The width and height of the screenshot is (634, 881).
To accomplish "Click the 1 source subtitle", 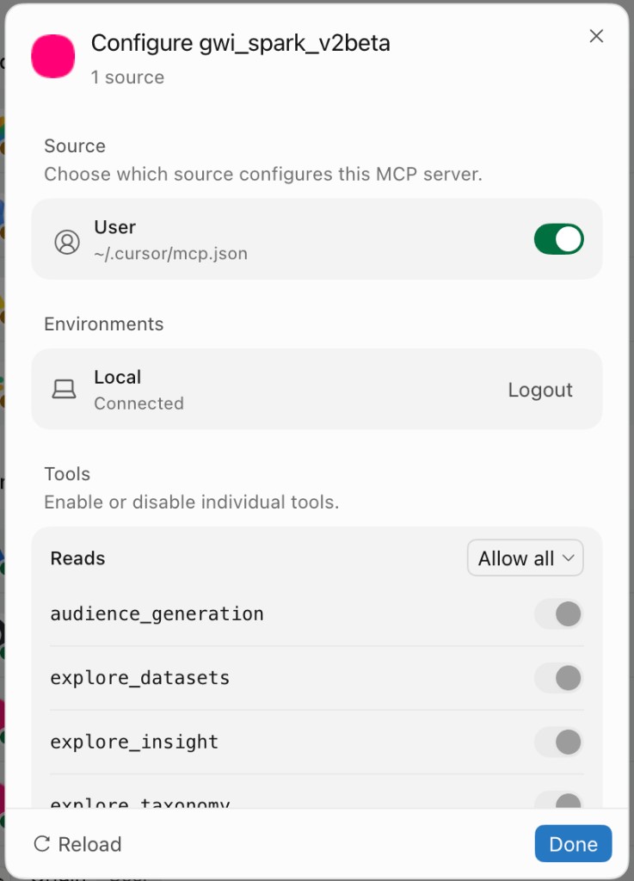I will click(x=127, y=77).
